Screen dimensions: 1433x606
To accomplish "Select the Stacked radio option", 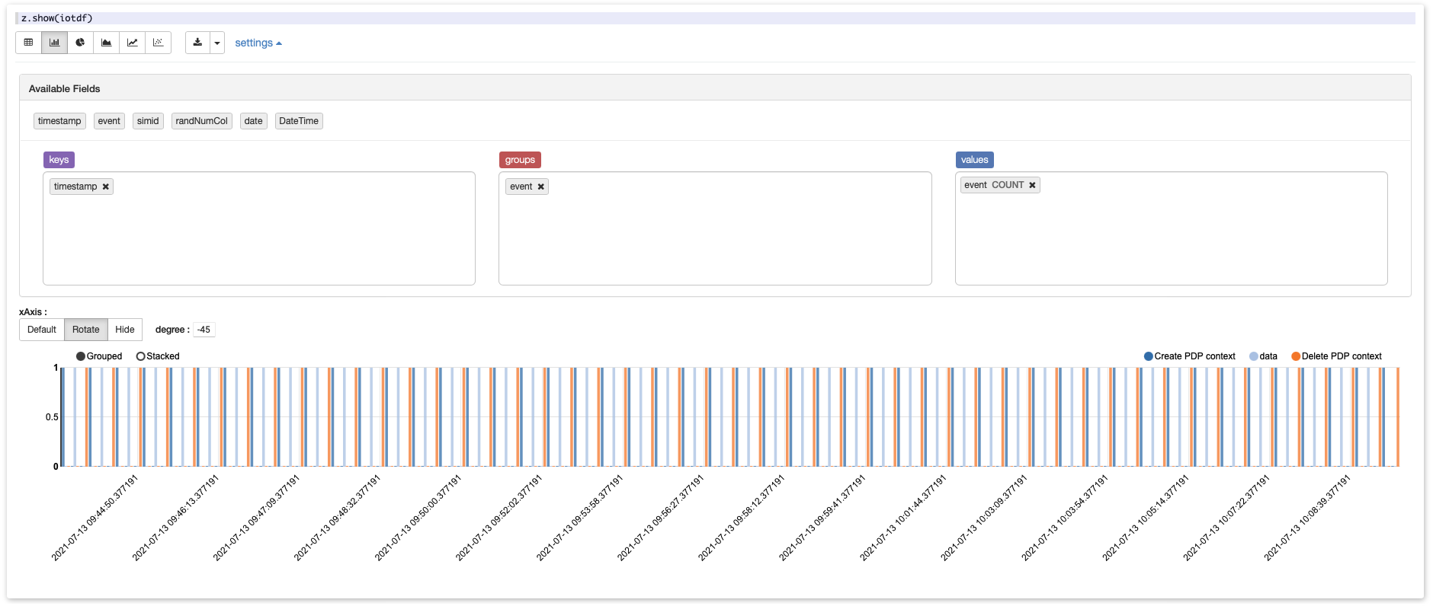I will tap(141, 356).
